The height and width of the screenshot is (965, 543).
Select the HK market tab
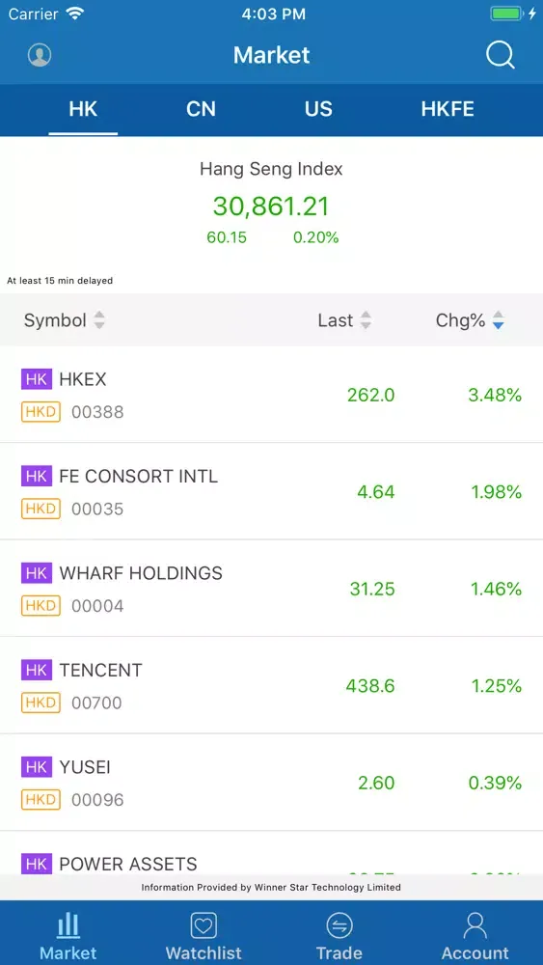(x=83, y=110)
